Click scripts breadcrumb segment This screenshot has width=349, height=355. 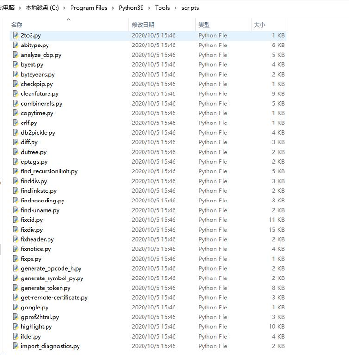190,8
